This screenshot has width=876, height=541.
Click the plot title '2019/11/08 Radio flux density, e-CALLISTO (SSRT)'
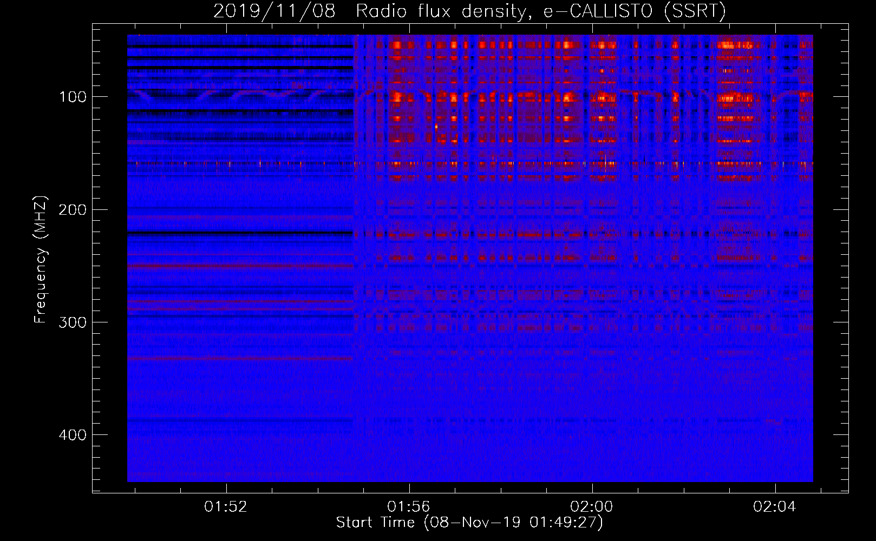tap(469, 11)
